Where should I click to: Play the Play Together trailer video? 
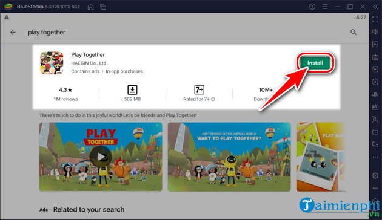coord(101,157)
